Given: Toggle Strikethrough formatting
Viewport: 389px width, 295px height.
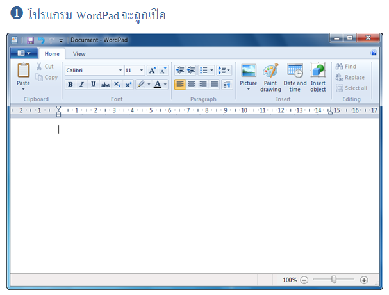Looking at the screenshot, I should tap(105, 85).
